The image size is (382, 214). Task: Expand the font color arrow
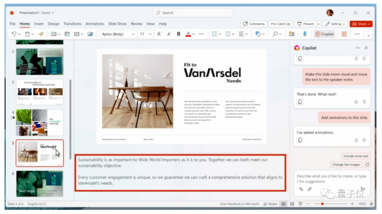193,34
